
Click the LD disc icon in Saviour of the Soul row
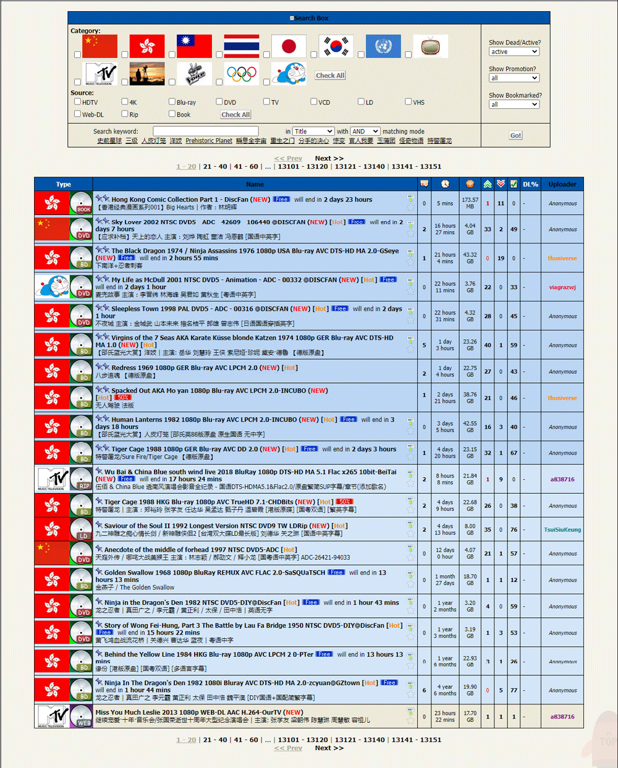pyautogui.click(x=81, y=529)
